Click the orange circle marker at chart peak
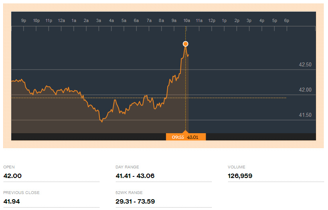This screenshot has width=328, height=210. click(185, 44)
